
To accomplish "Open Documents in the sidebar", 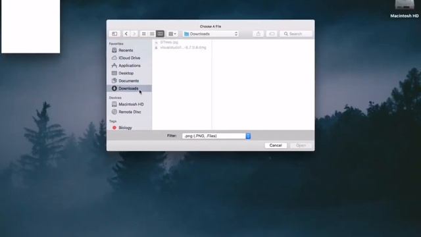I will coord(130,80).
